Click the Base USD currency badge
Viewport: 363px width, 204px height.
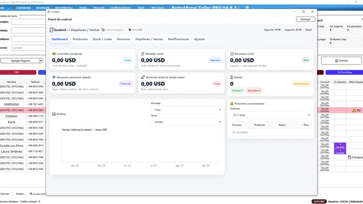[x=136, y=30]
